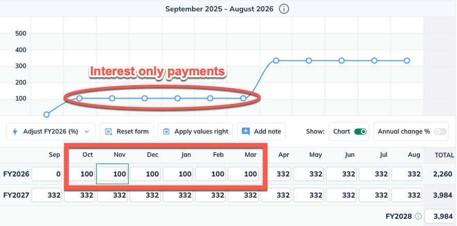457x226 pixels.
Task: Select the FY2026 Jan value field
Action: 178,174
